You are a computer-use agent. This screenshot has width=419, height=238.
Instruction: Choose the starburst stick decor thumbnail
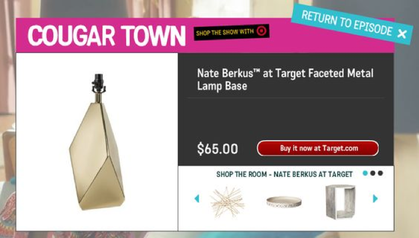coord(228,202)
